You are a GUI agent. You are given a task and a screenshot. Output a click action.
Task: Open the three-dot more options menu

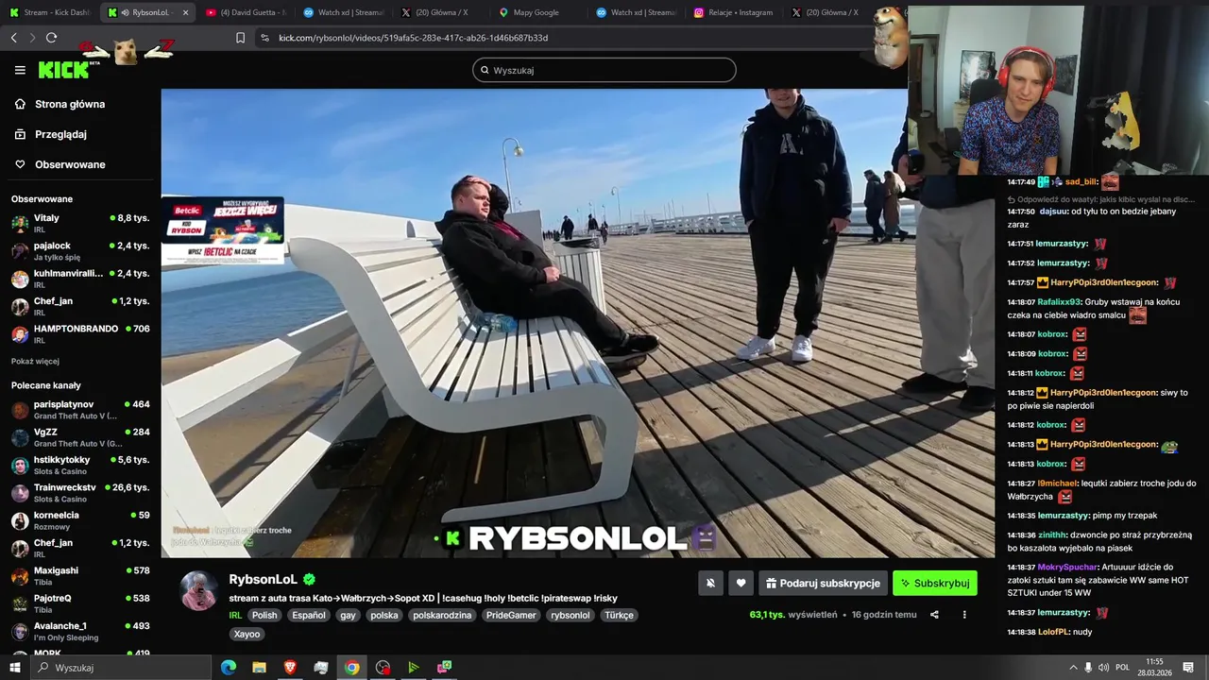964,615
